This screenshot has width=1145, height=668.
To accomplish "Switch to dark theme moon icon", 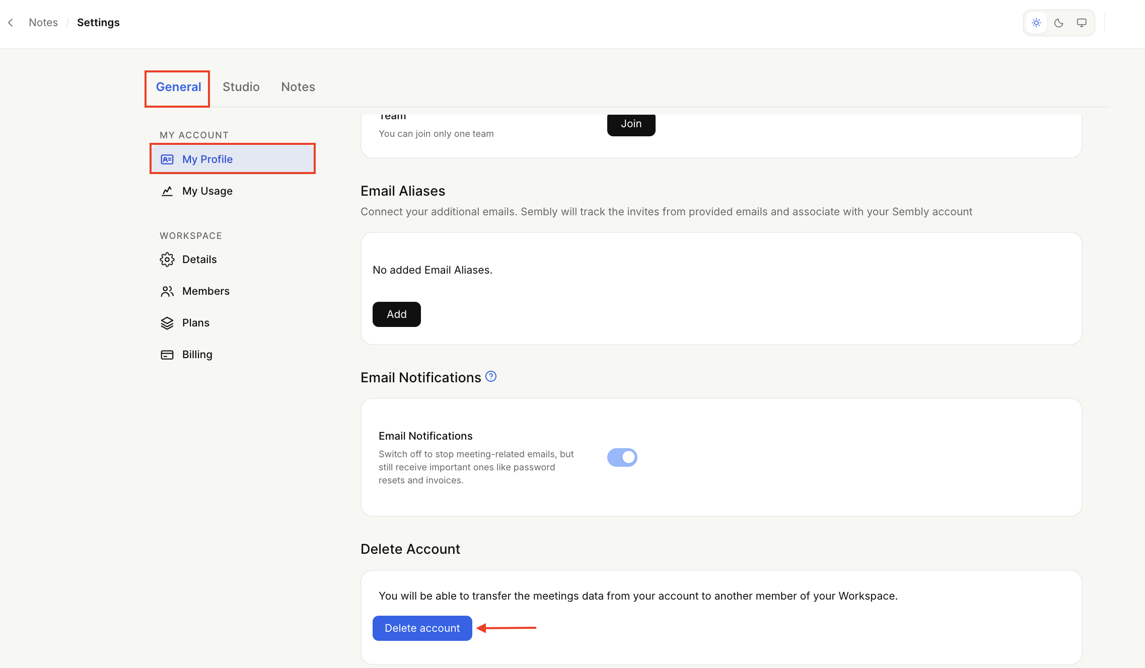I will [x=1059, y=23].
